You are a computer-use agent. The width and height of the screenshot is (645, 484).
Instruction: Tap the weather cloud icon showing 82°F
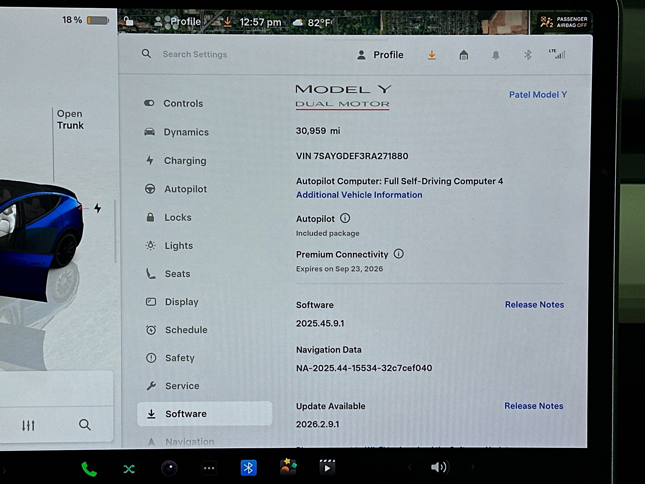point(298,22)
